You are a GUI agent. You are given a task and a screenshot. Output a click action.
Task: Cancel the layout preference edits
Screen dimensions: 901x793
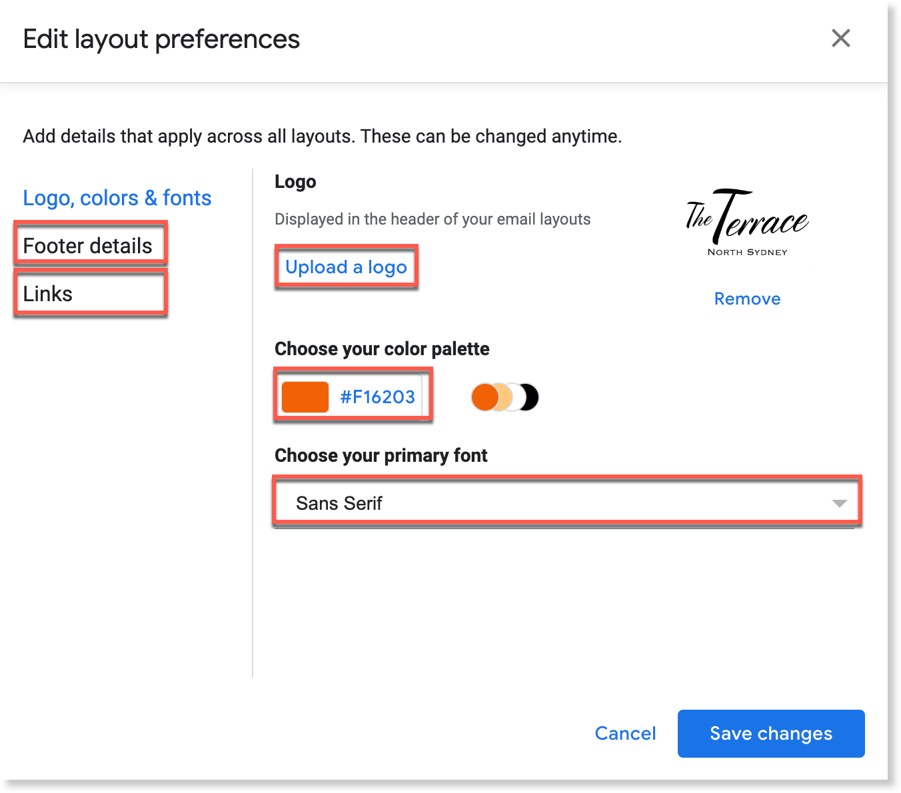tap(624, 734)
